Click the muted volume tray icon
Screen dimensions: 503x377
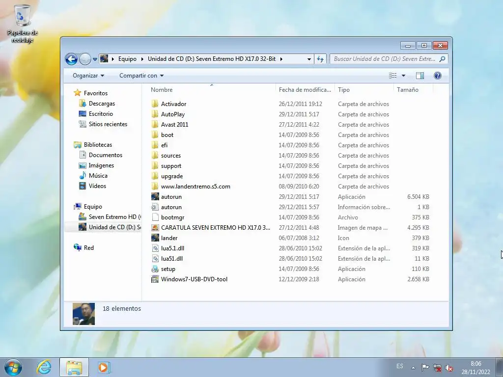(x=449, y=368)
